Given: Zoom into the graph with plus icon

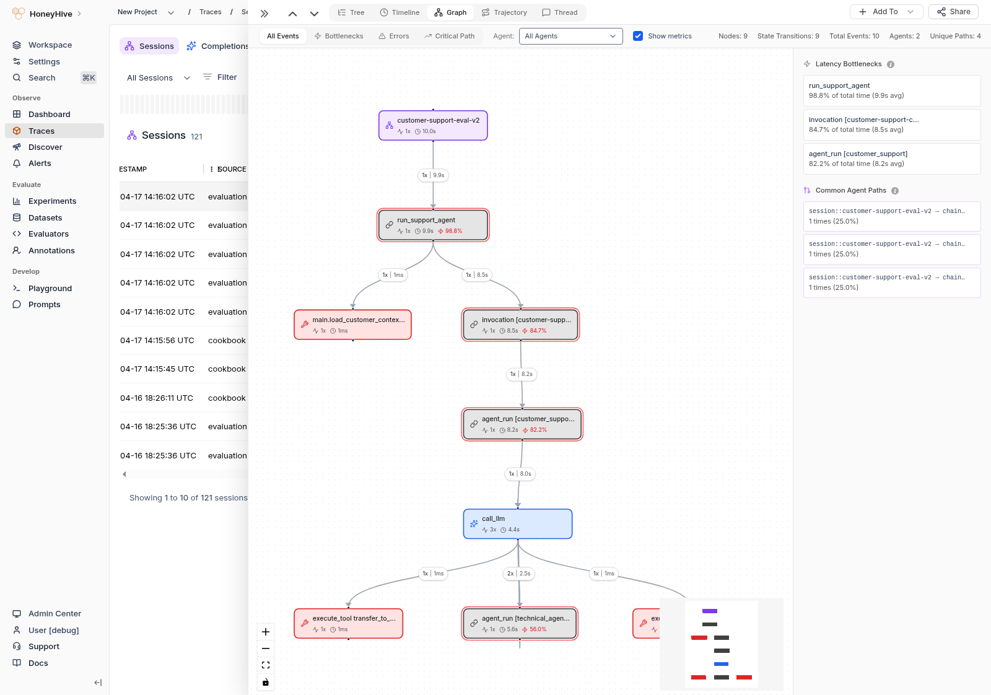Looking at the screenshot, I should [x=266, y=632].
